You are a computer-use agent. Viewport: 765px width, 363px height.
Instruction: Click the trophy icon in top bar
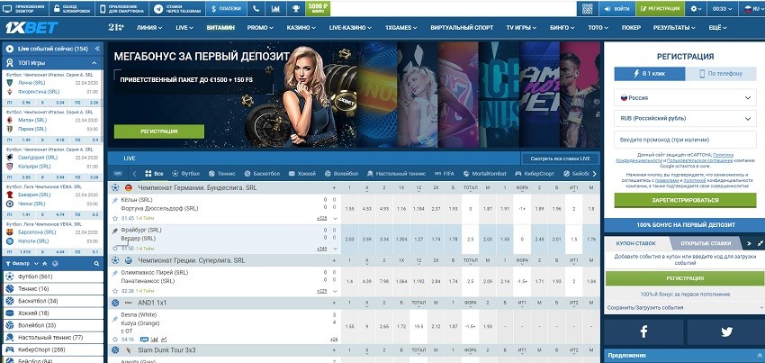coord(296,8)
